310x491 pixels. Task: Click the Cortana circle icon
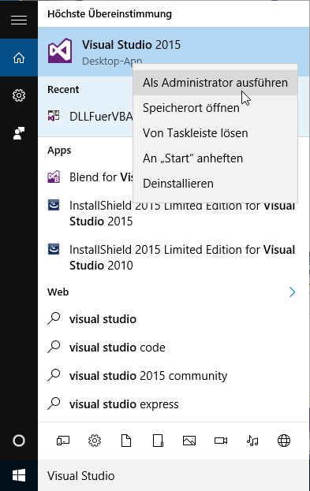click(19, 441)
